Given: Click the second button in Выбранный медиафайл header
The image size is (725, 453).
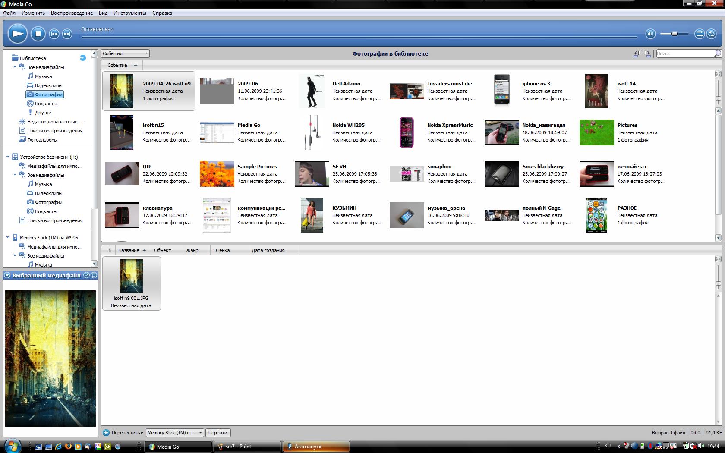Looking at the screenshot, I should click(94, 275).
